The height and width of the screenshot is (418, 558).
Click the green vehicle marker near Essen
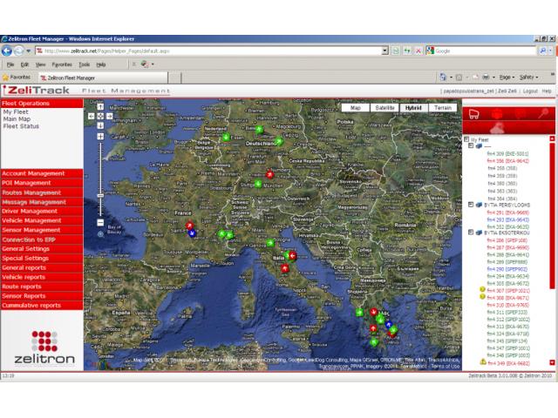(226, 137)
